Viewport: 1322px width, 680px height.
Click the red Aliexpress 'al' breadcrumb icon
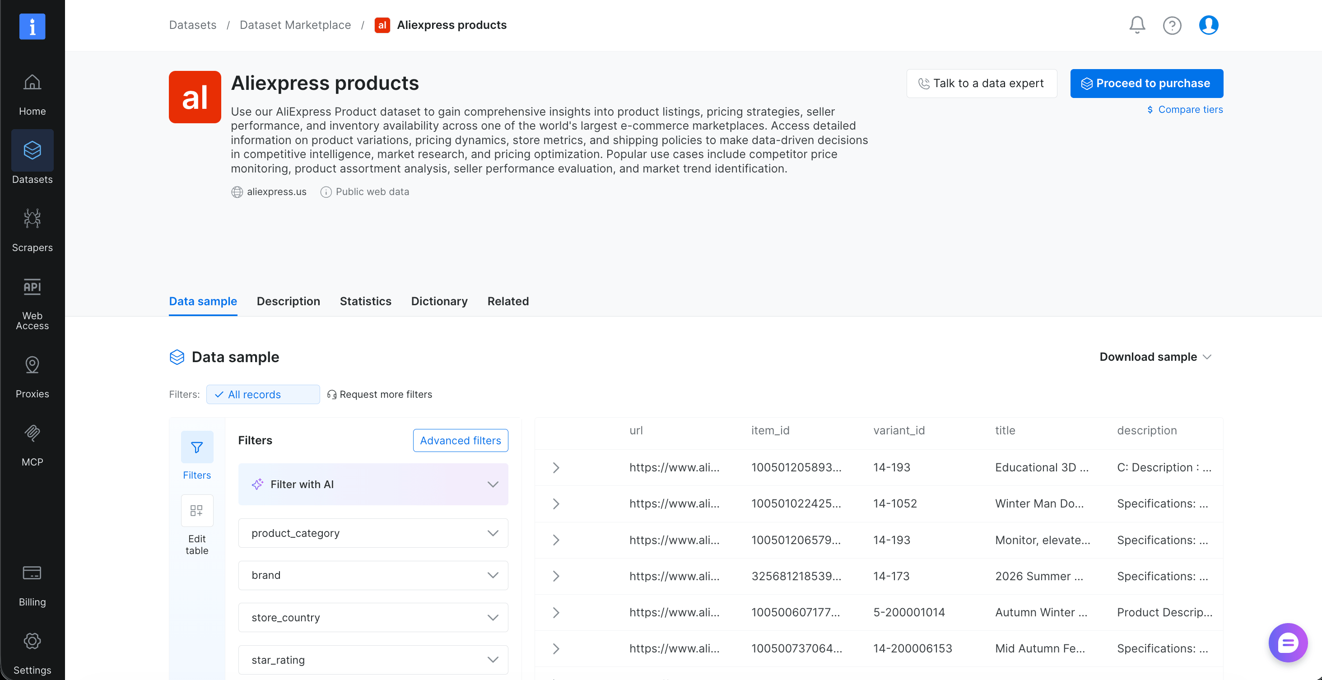382,25
